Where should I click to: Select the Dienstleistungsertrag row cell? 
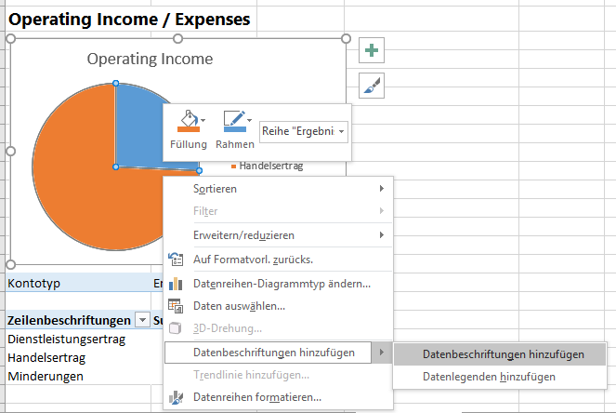point(66,339)
